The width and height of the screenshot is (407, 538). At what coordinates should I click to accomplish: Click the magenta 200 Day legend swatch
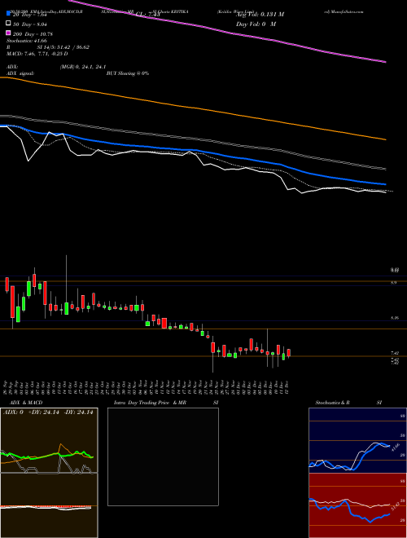click(x=8, y=33)
